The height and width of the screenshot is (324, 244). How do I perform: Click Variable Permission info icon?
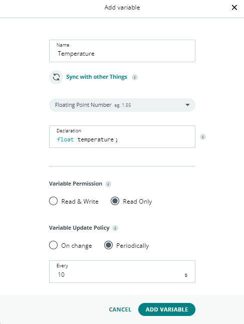[108, 184]
